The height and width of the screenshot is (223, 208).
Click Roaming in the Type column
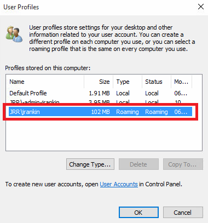pos(128,112)
